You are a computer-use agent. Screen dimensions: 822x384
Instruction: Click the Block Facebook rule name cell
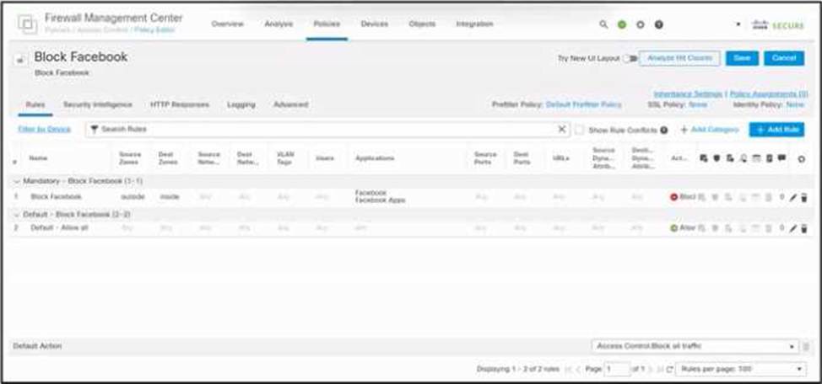(x=56, y=197)
